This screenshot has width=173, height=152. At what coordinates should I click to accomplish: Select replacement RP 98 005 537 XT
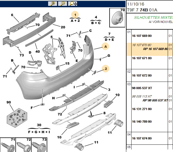(155, 100)
